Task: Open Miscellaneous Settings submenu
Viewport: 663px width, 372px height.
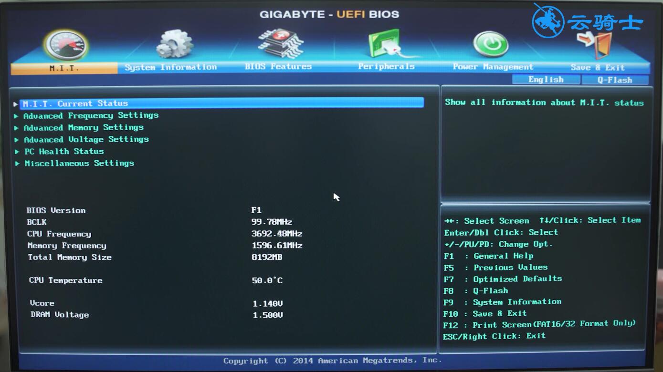Action: point(79,163)
